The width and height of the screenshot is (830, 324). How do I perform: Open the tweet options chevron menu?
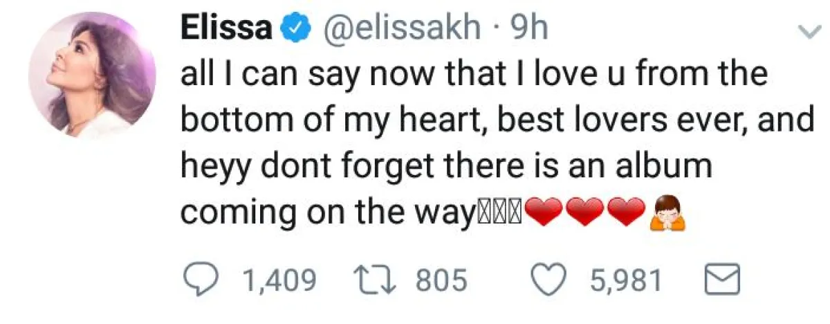click(x=806, y=32)
